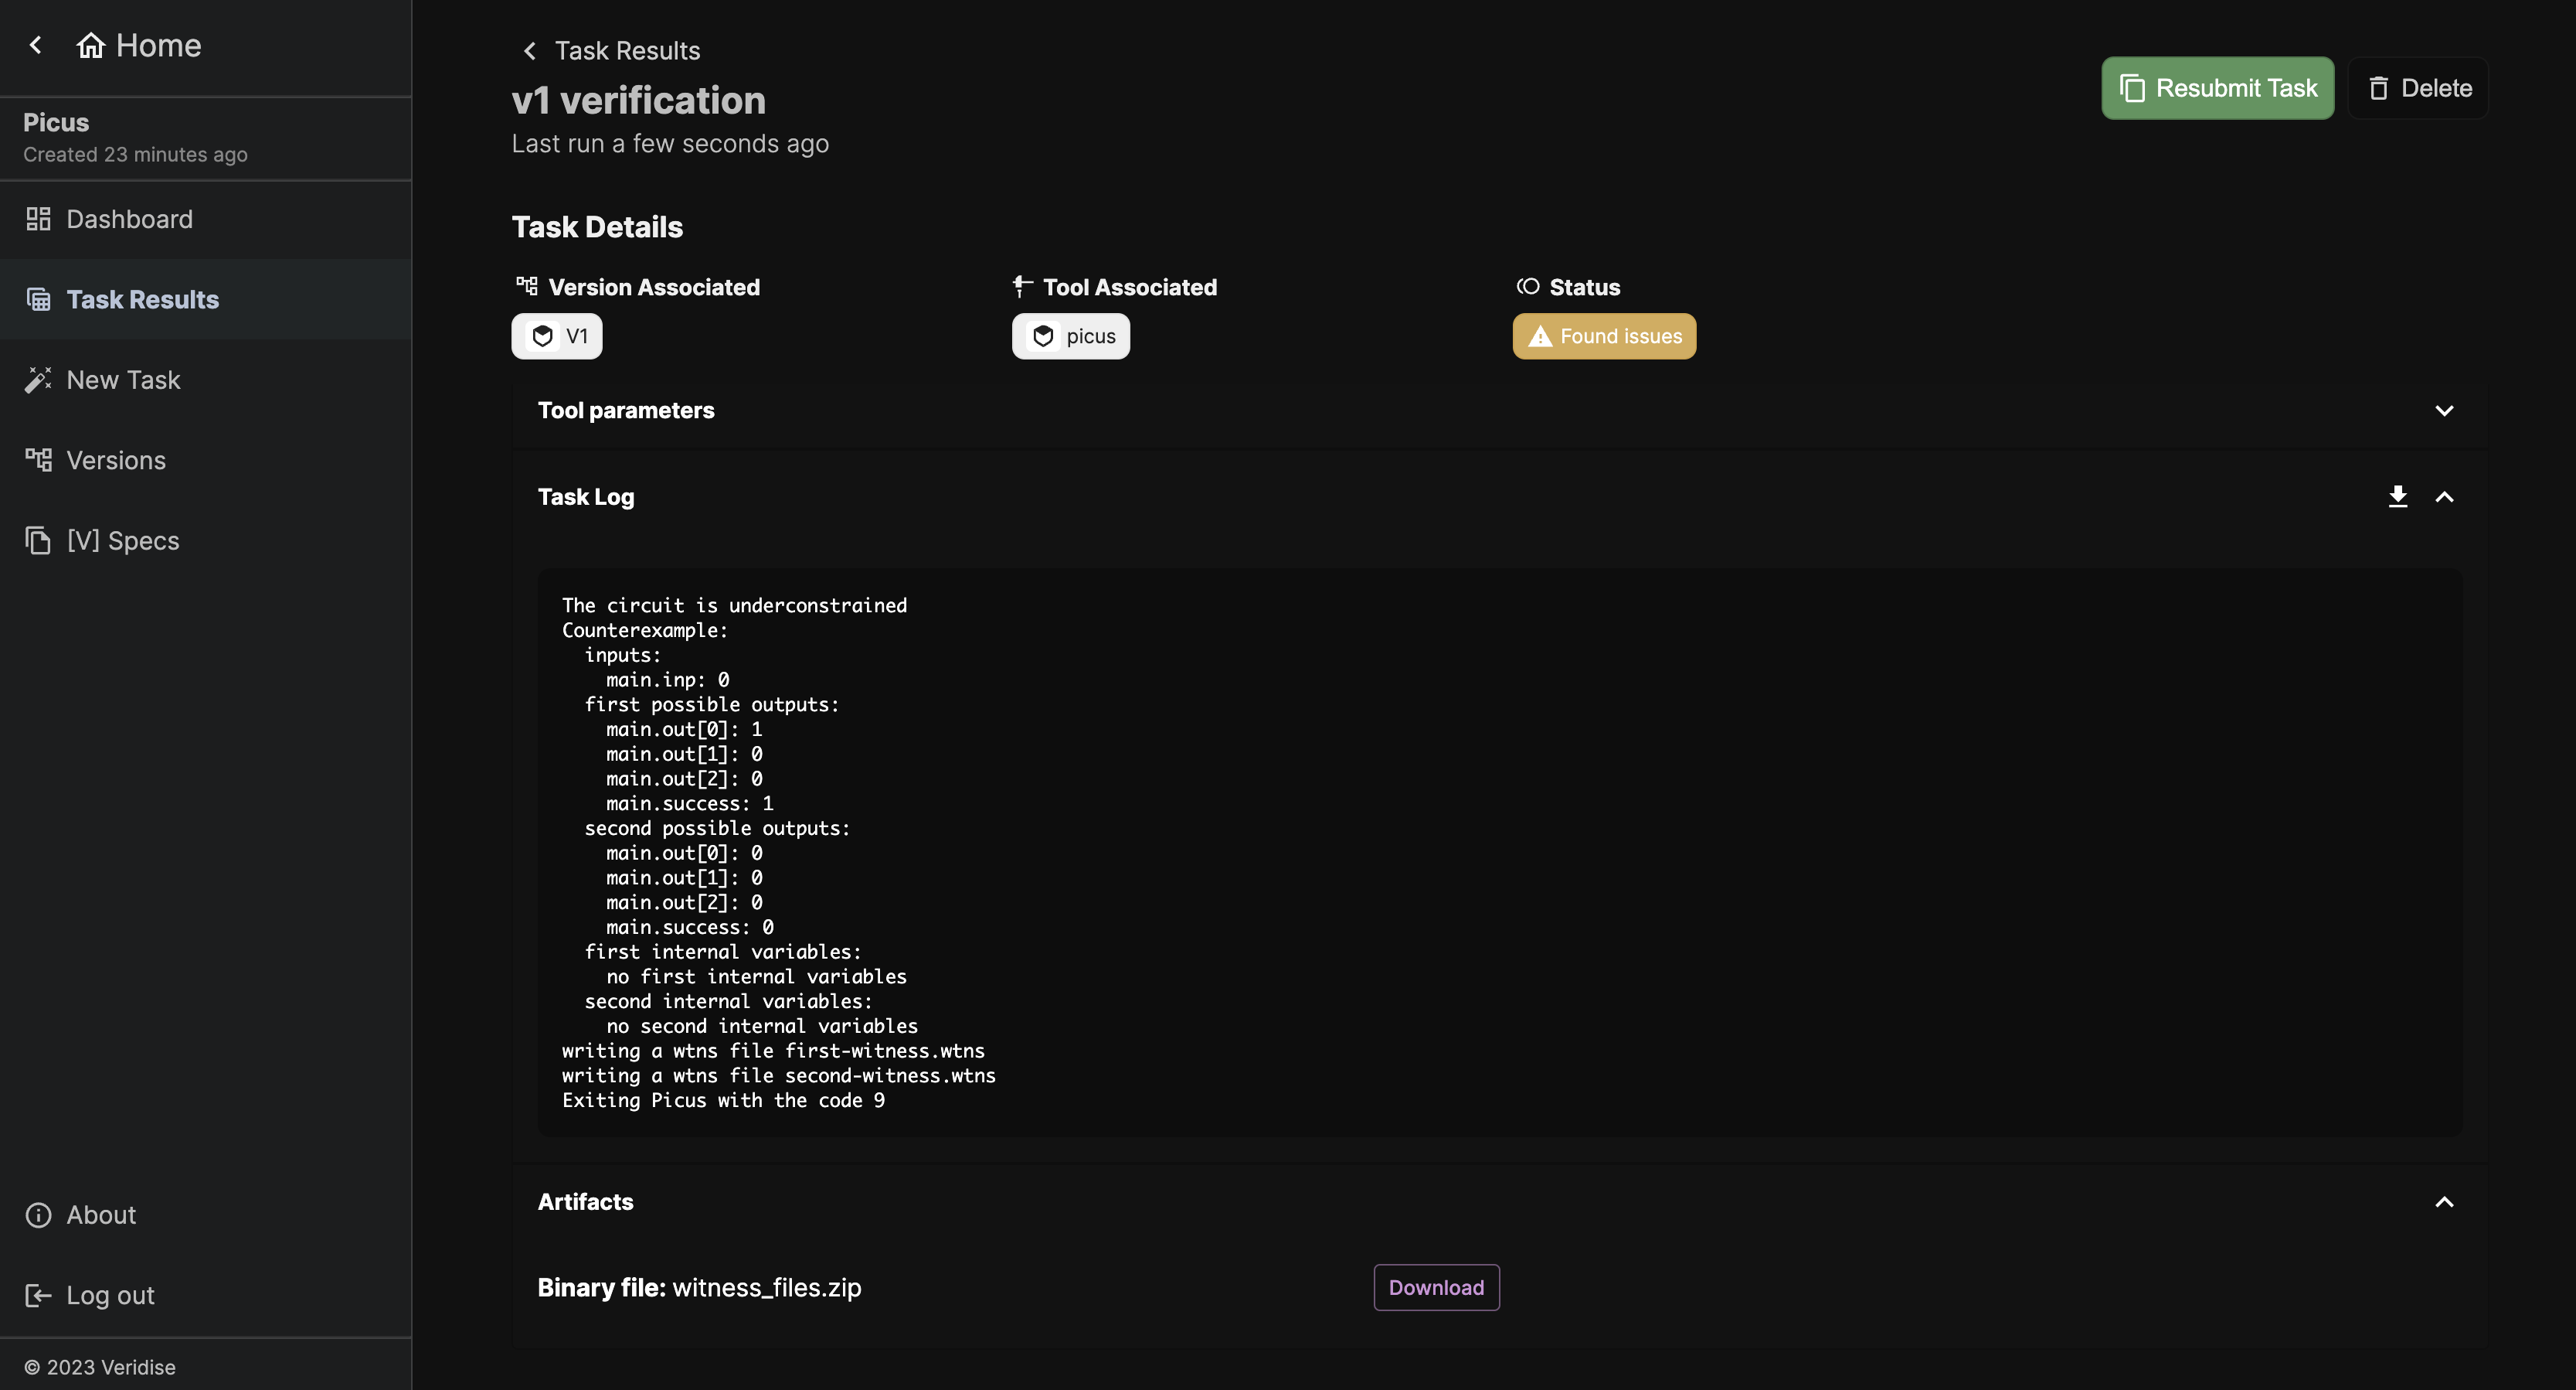The height and width of the screenshot is (1390, 2576).
Task: Click the 'main.inp: 0' log line
Action: [x=667, y=679]
